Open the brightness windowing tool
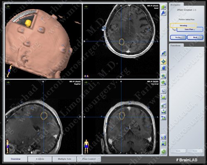 click(164, 91)
